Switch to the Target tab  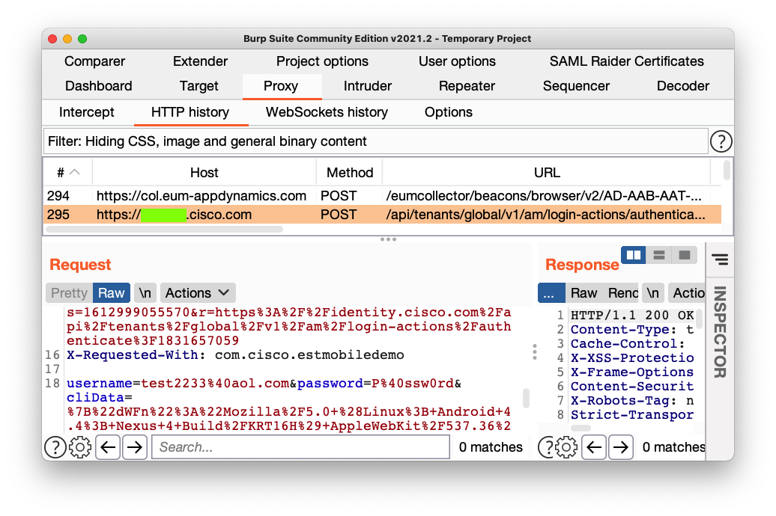(x=199, y=86)
